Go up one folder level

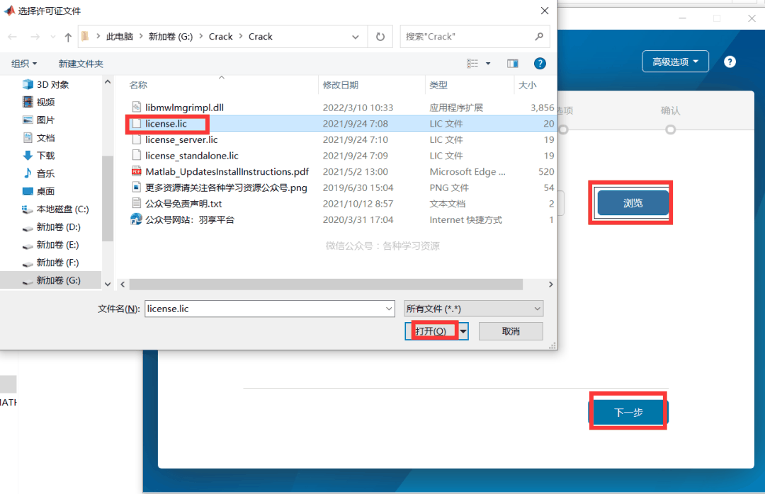point(68,37)
